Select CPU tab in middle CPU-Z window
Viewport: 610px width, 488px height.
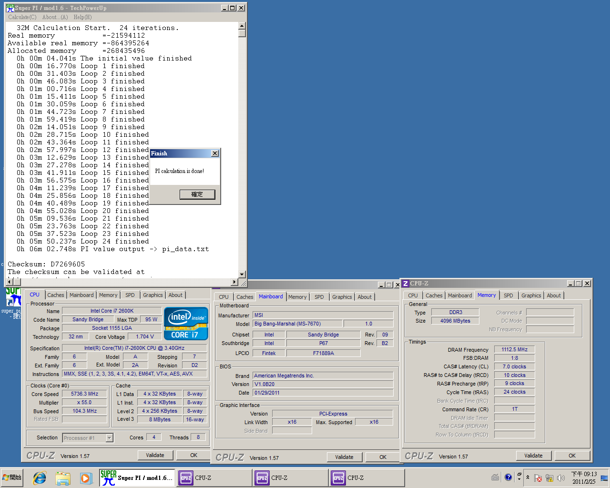pyautogui.click(x=224, y=297)
